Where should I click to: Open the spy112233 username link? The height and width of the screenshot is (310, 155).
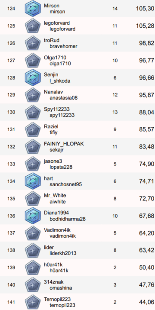click(62, 115)
